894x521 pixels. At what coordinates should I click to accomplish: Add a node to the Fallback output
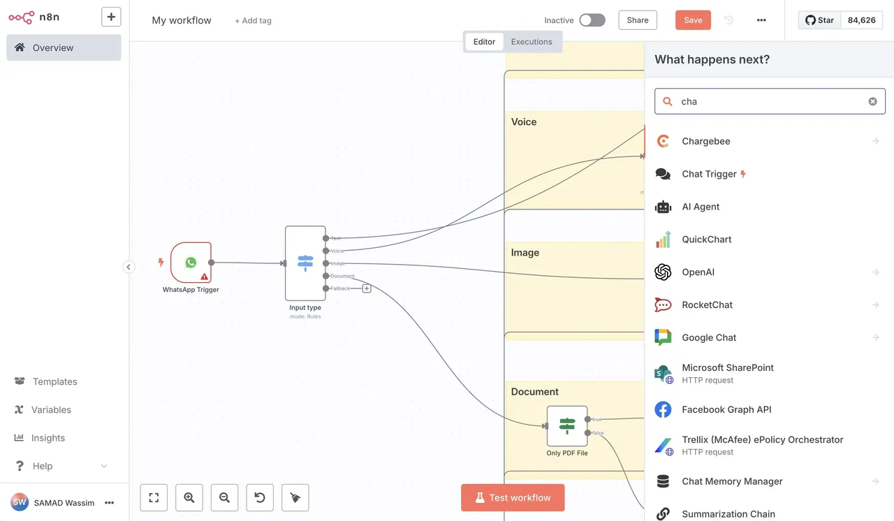point(367,288)
